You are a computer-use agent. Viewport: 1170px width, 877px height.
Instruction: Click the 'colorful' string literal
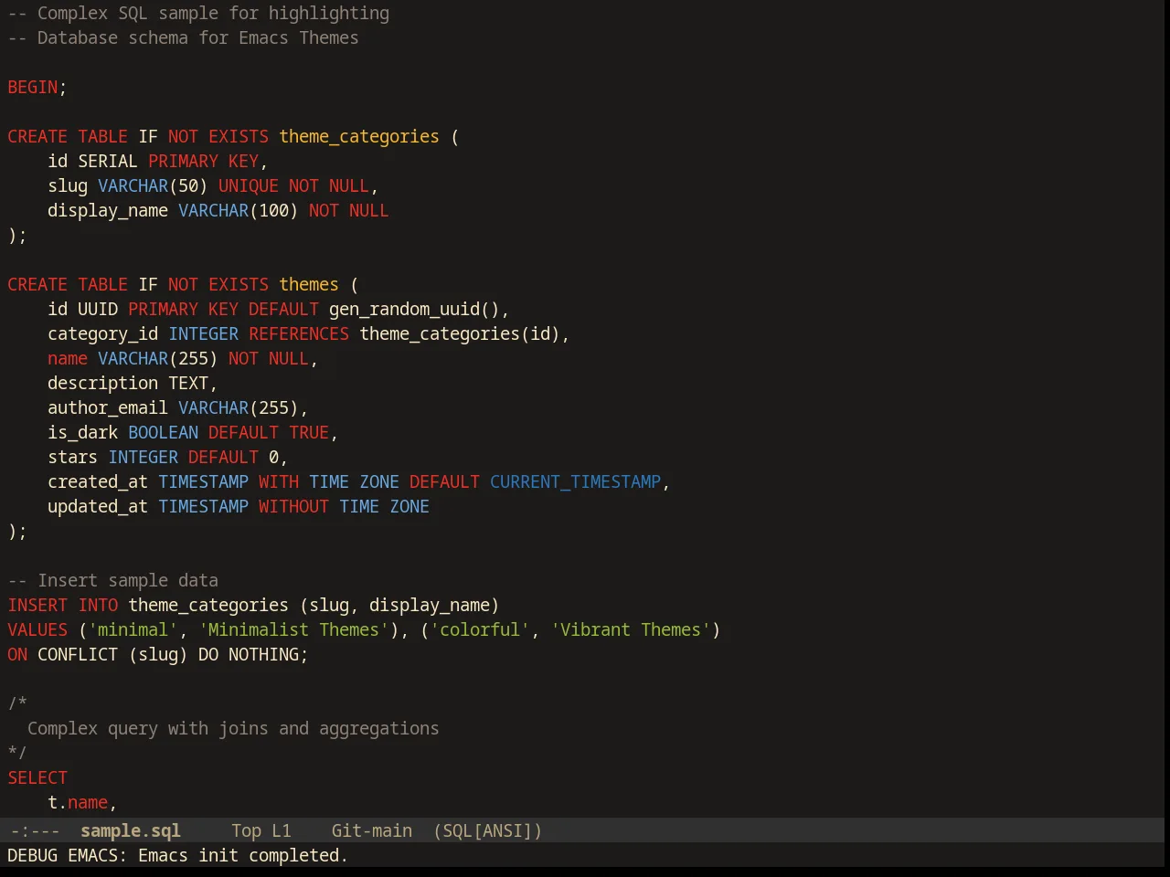(x=480, y=629)
